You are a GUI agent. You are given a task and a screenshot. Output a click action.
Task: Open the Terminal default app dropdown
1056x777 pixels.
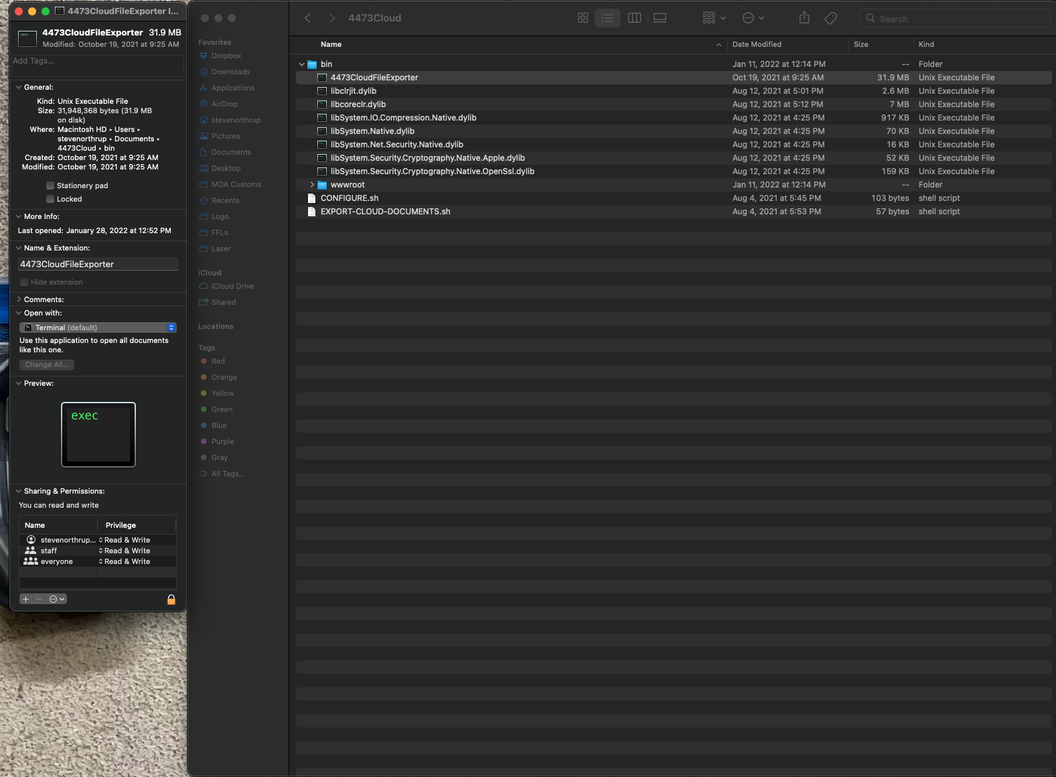pos(98,328)
